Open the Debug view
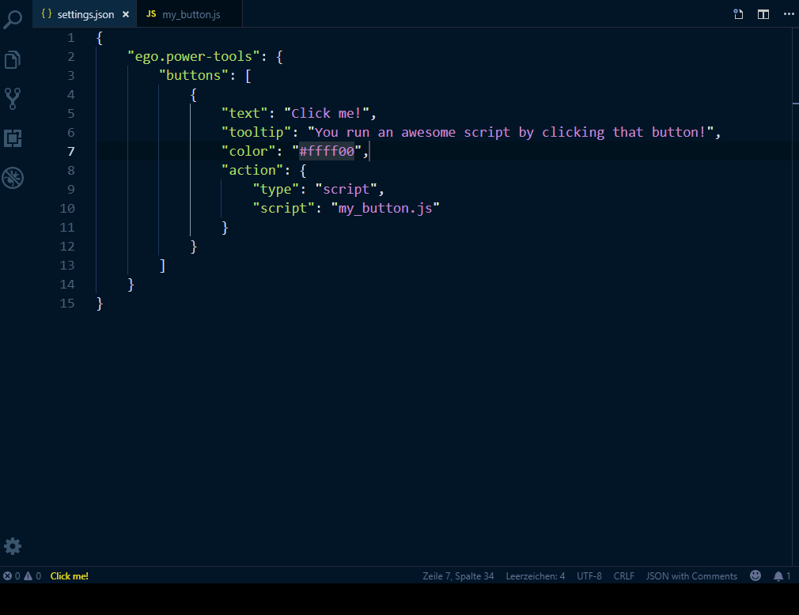Image resolution: width=799 pixels, height=615 pixels. pos(13,178)
